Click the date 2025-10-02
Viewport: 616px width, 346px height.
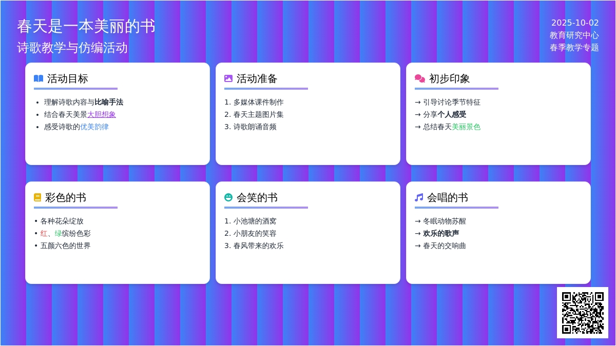tap(575, 23)
